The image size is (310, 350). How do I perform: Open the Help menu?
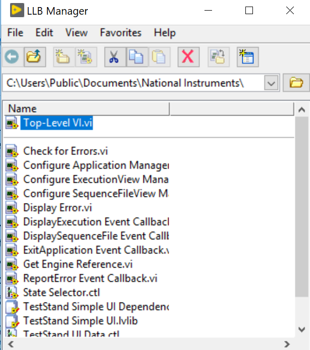click(165, 33)
